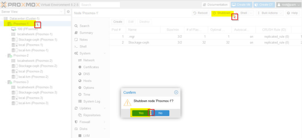Screen dimensions: 302x138
Task: Click the Reboot button
Action: coord(201,13)
